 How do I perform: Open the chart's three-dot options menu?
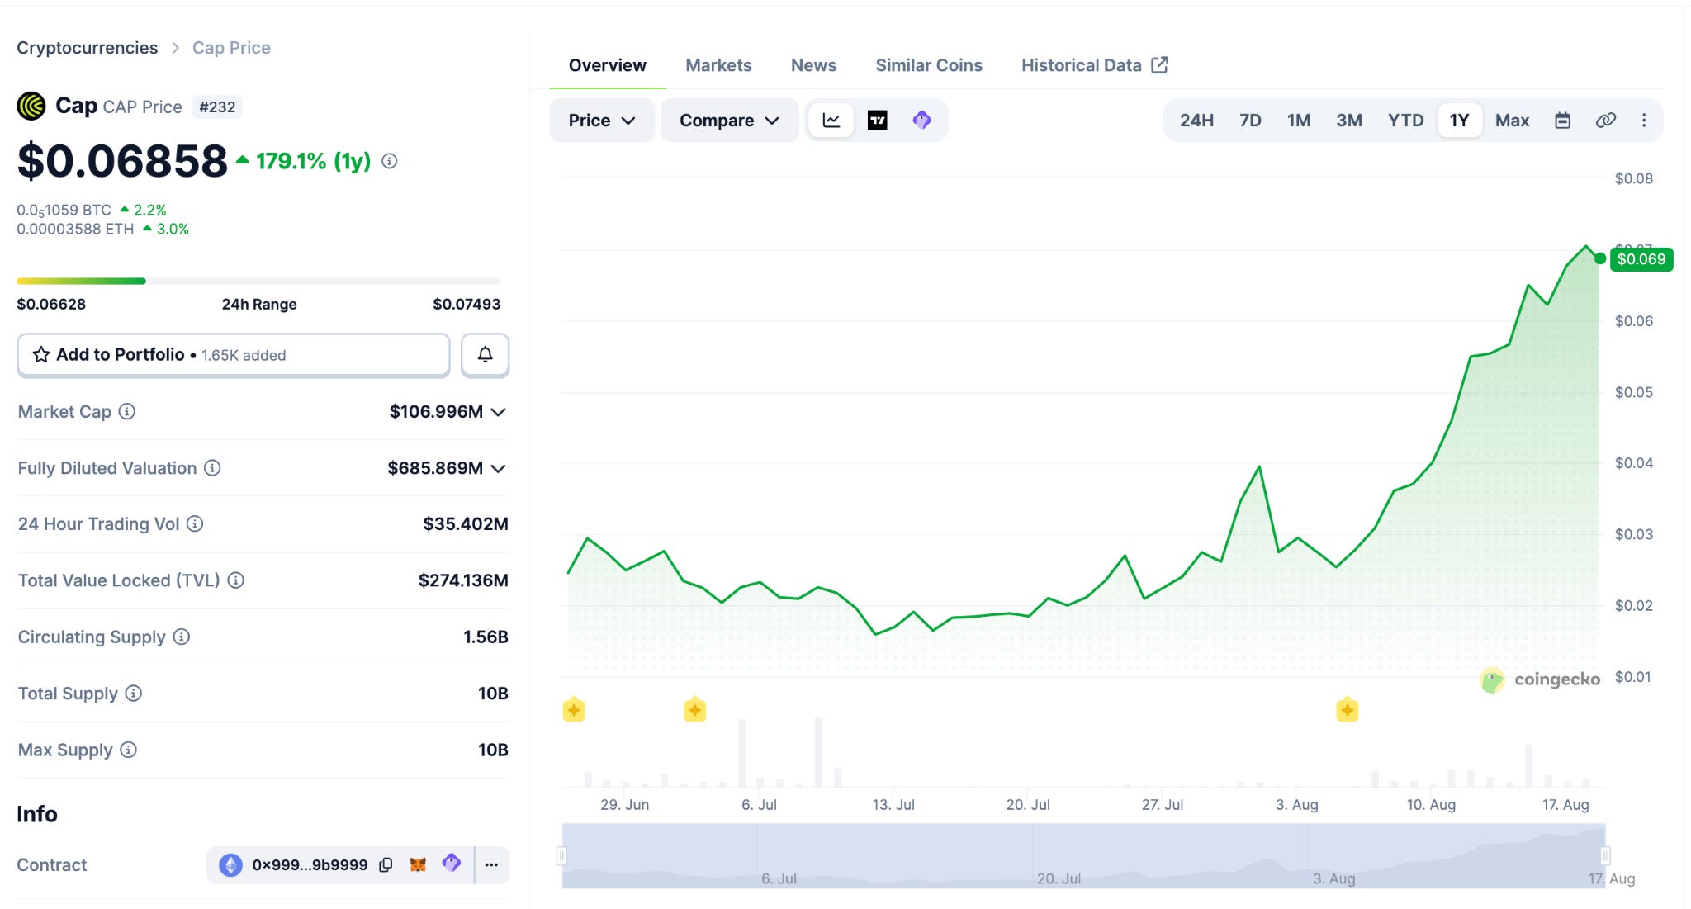[x=1644, y=121]
